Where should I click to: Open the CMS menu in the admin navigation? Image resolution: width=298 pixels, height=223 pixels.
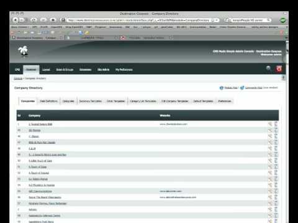click(17, 69)
